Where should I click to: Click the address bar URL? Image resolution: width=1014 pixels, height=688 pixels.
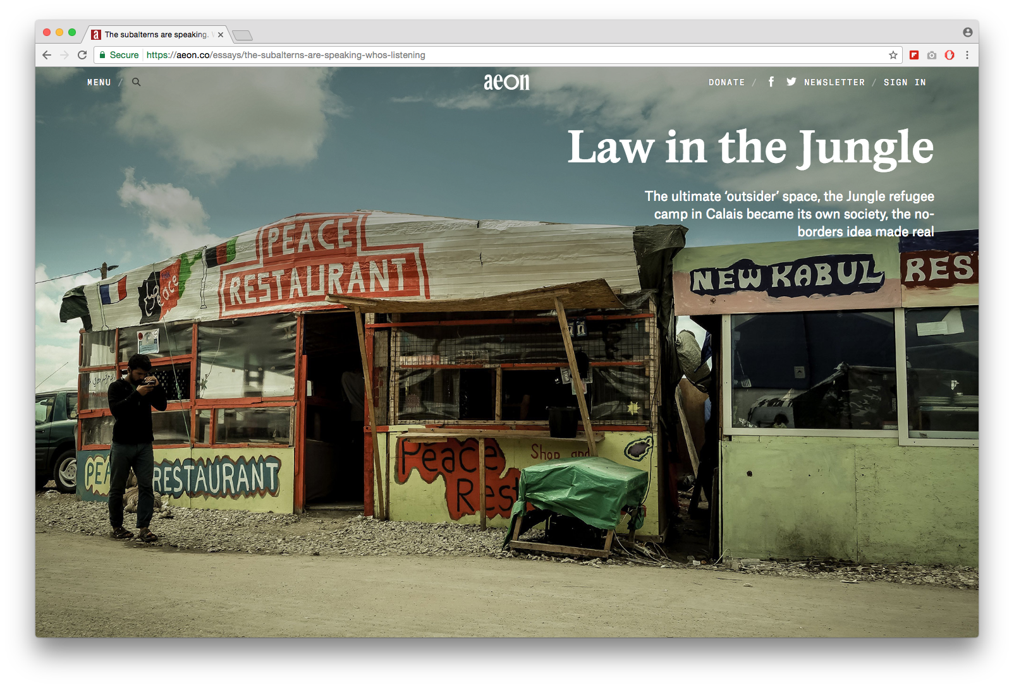[x=286, y=55]
